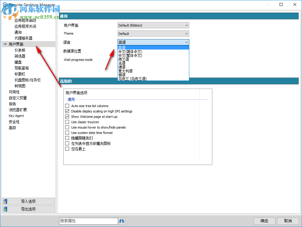The image size is (302, 227).
Task: Check Use system date time format
Action: pos(67,132)
